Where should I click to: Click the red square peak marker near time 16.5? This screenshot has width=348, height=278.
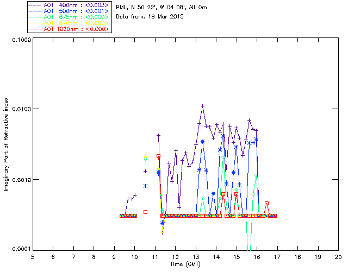(x=267, y=204)
